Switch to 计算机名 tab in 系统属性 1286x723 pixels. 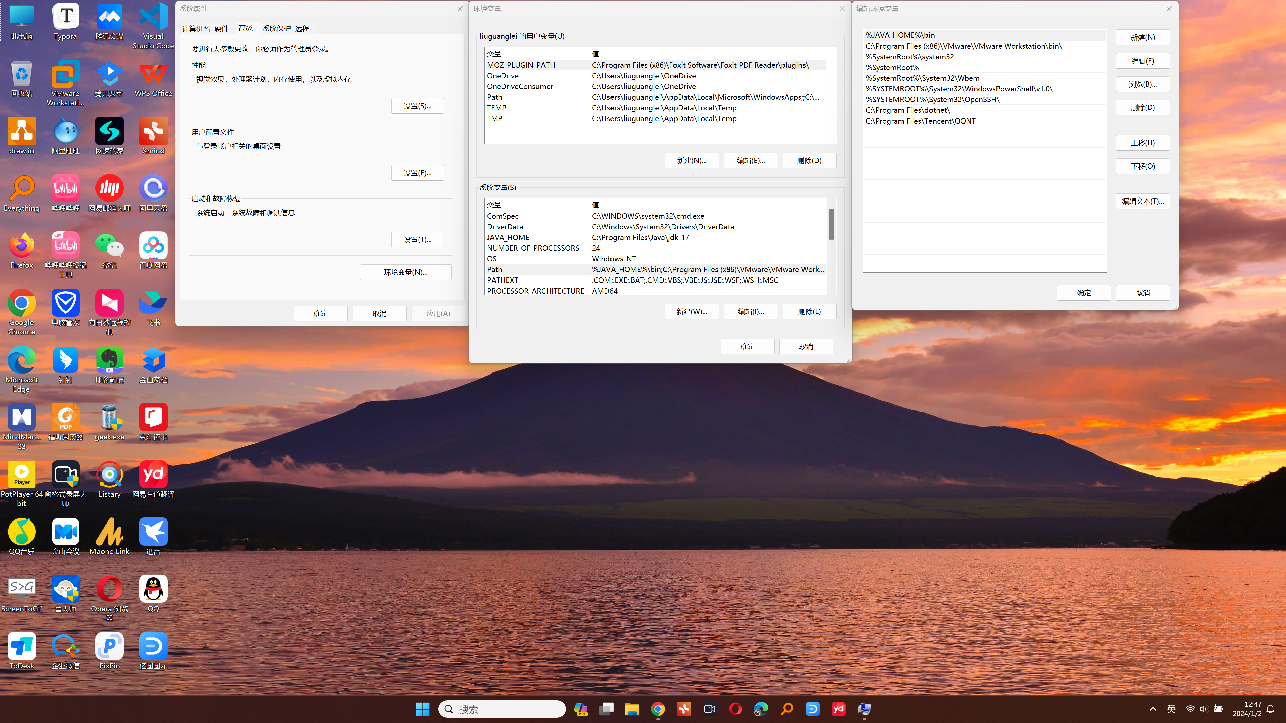(196, 28)
